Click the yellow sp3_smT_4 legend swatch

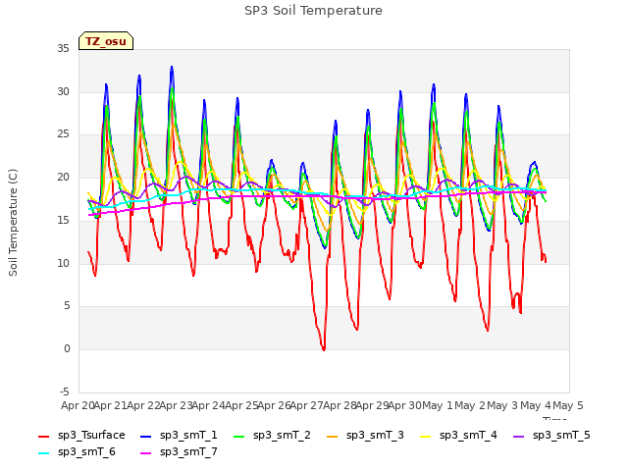425,436
